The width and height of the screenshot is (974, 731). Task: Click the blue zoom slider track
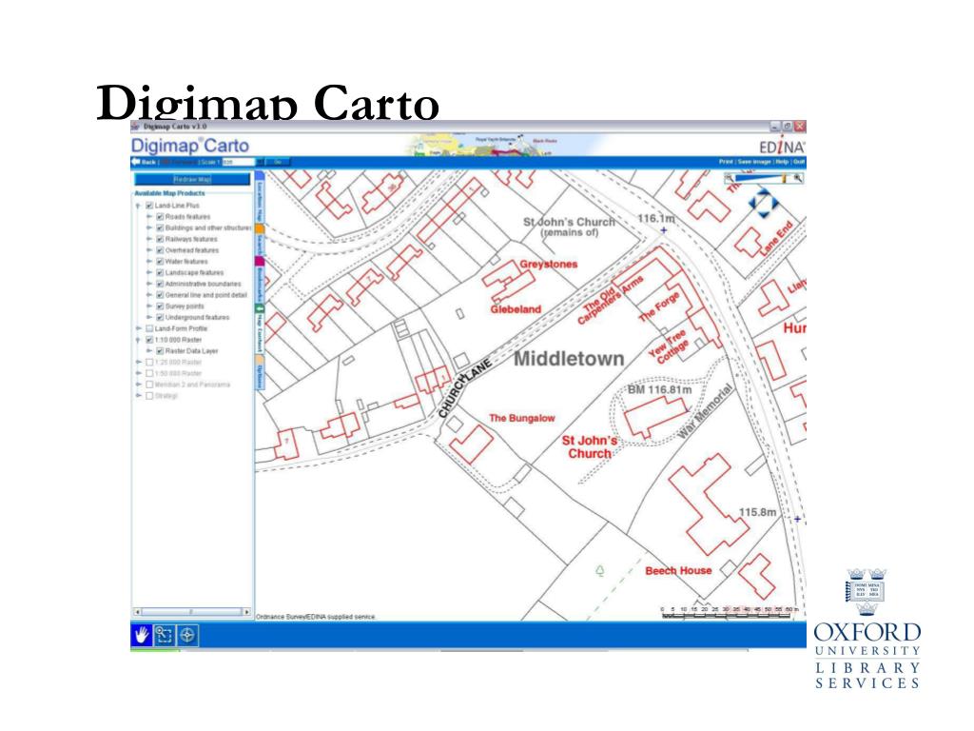tap(758, 178)
